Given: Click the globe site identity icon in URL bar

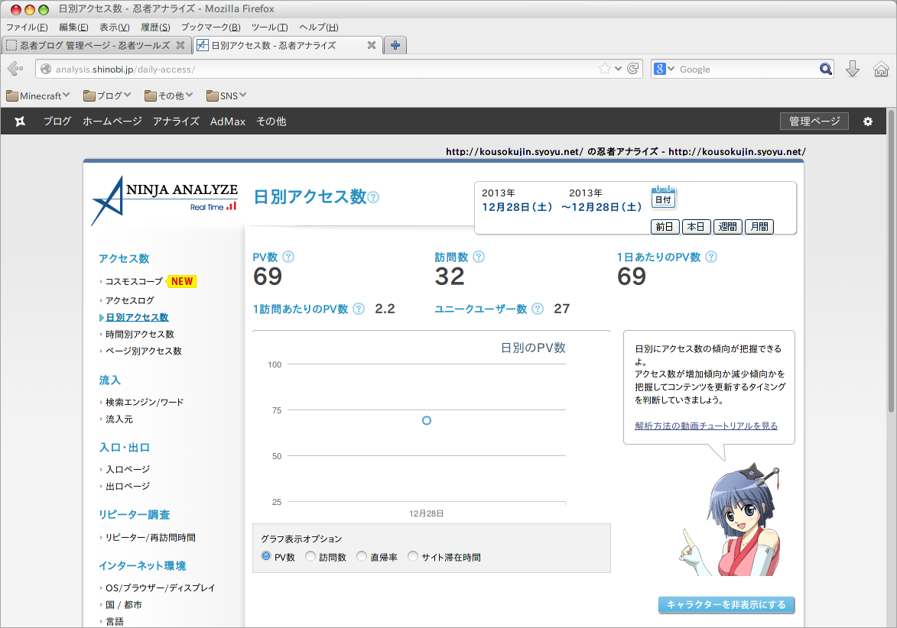Looking at the screenshot, I should click(46, 69).
